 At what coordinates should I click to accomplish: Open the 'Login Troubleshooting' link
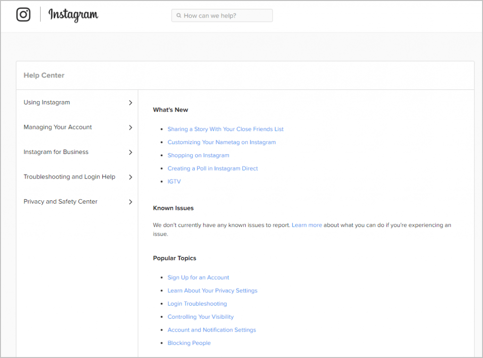click(197, 304)
